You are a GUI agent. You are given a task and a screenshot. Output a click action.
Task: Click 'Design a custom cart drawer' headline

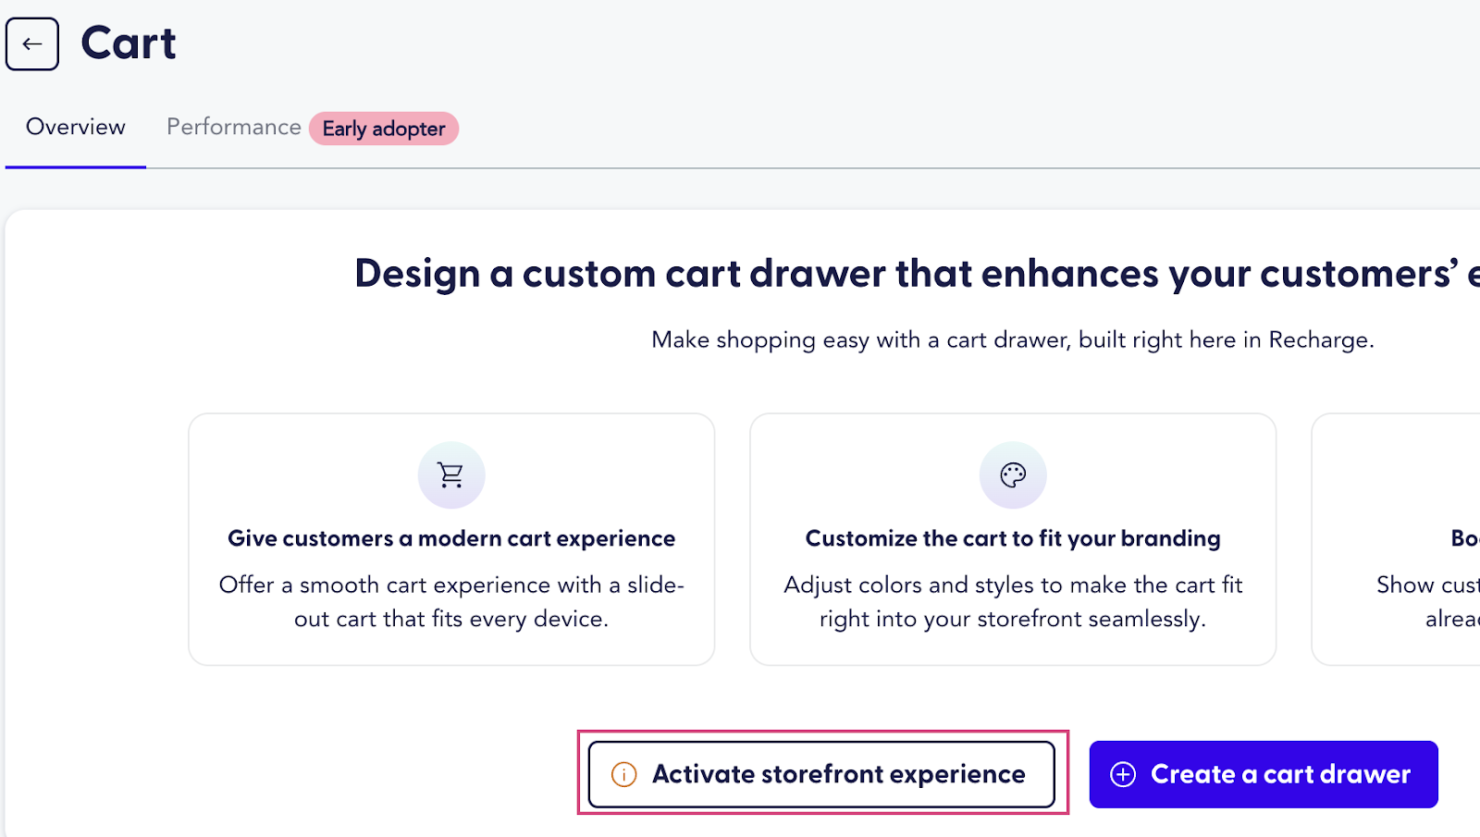pyautogui.click(x=918, y=274)
